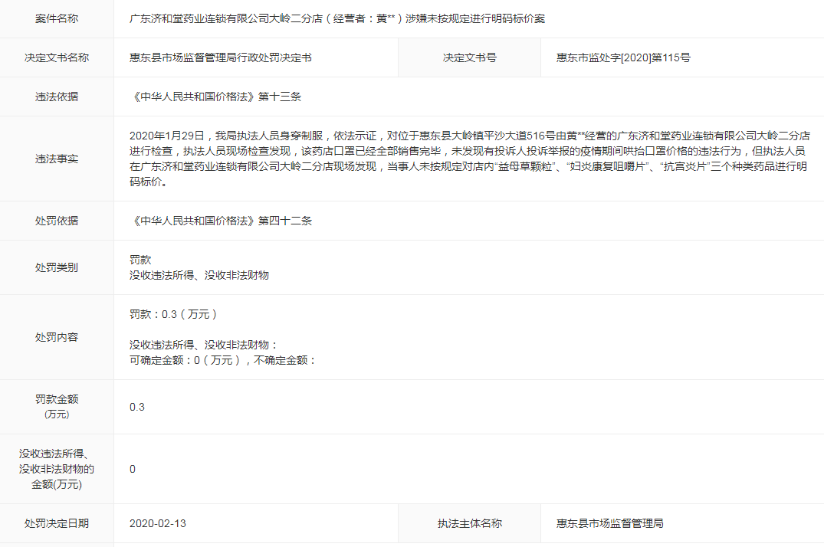Click the 没收违法所得、没收非法财物的金额(万元) label
Screen dimensions: 824x547
(x=57, y=469)
